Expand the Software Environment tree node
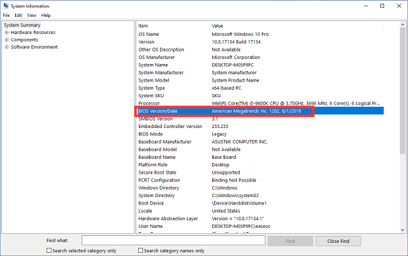The width and height of the screenshot is (408, 256). point(6,47)
